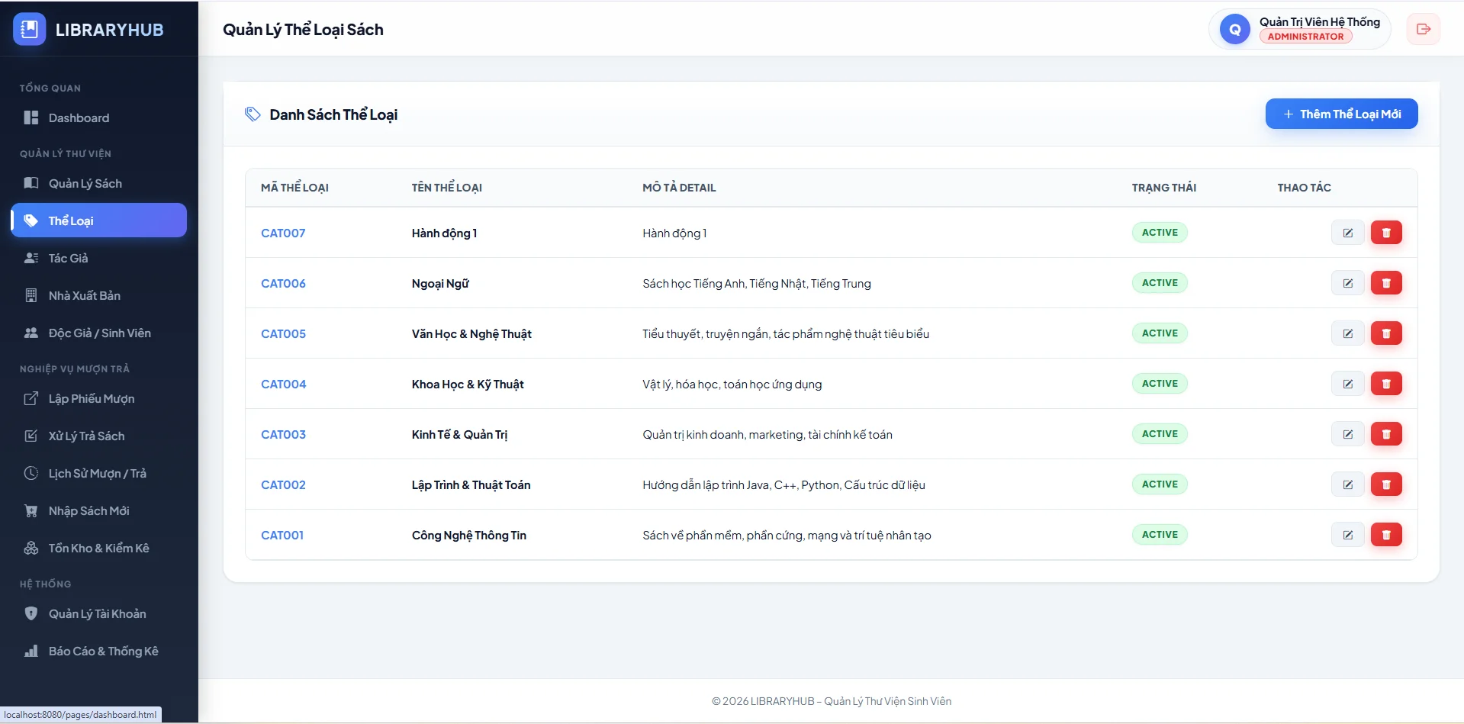The image size is (1464, 724).
Task: Click the Báo Cáo & Thống Kê chart icon
Action: tap(31, 651)
